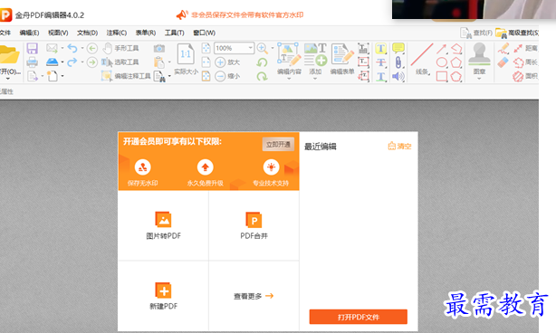Select the Edit Annotation tool (编辑注释工具)
Image resolution: width=556 pixels, height=333 pixels.
(x=126, y=76)
